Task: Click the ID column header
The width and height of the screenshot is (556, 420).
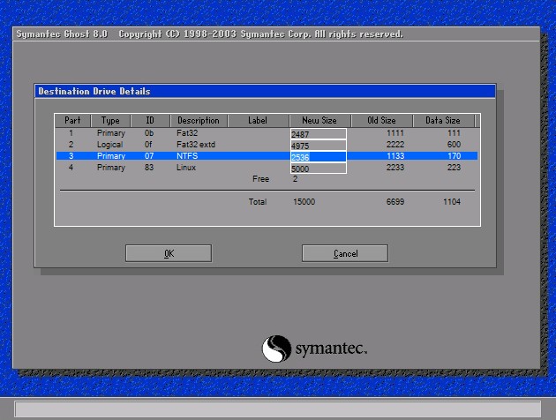Action: click(x=149, y=121)
